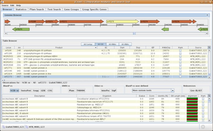Show alignment for Robiginitalea biformata hit
213x131 pixels.
(192, 110)
